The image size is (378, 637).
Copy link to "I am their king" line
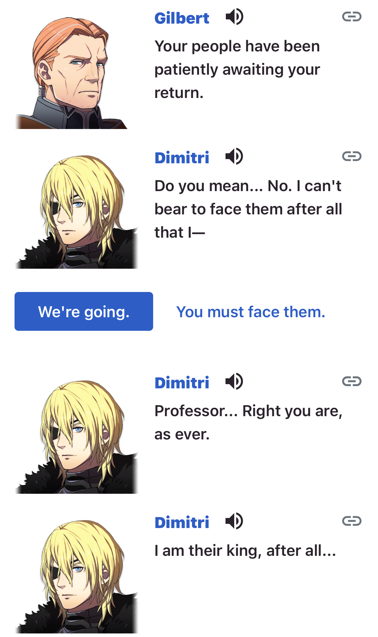(352, 521)
